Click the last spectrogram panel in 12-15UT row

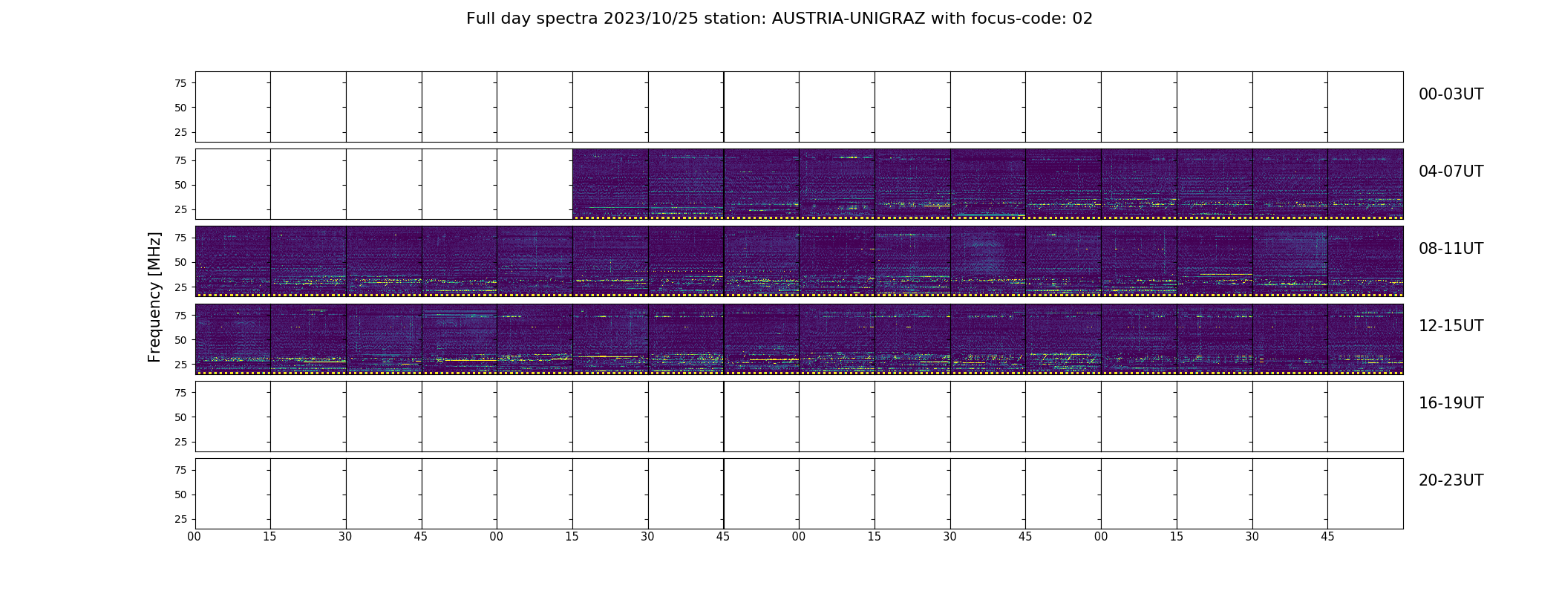[1365, 339]
